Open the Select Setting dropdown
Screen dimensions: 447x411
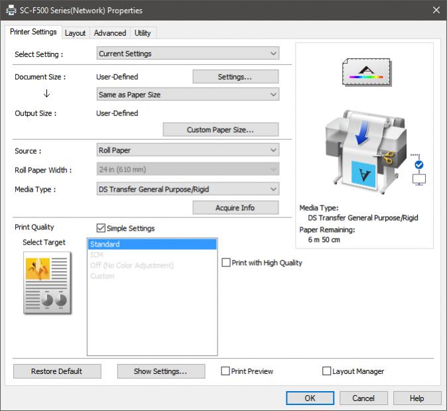pyautogui.click(x=188, y=53)
